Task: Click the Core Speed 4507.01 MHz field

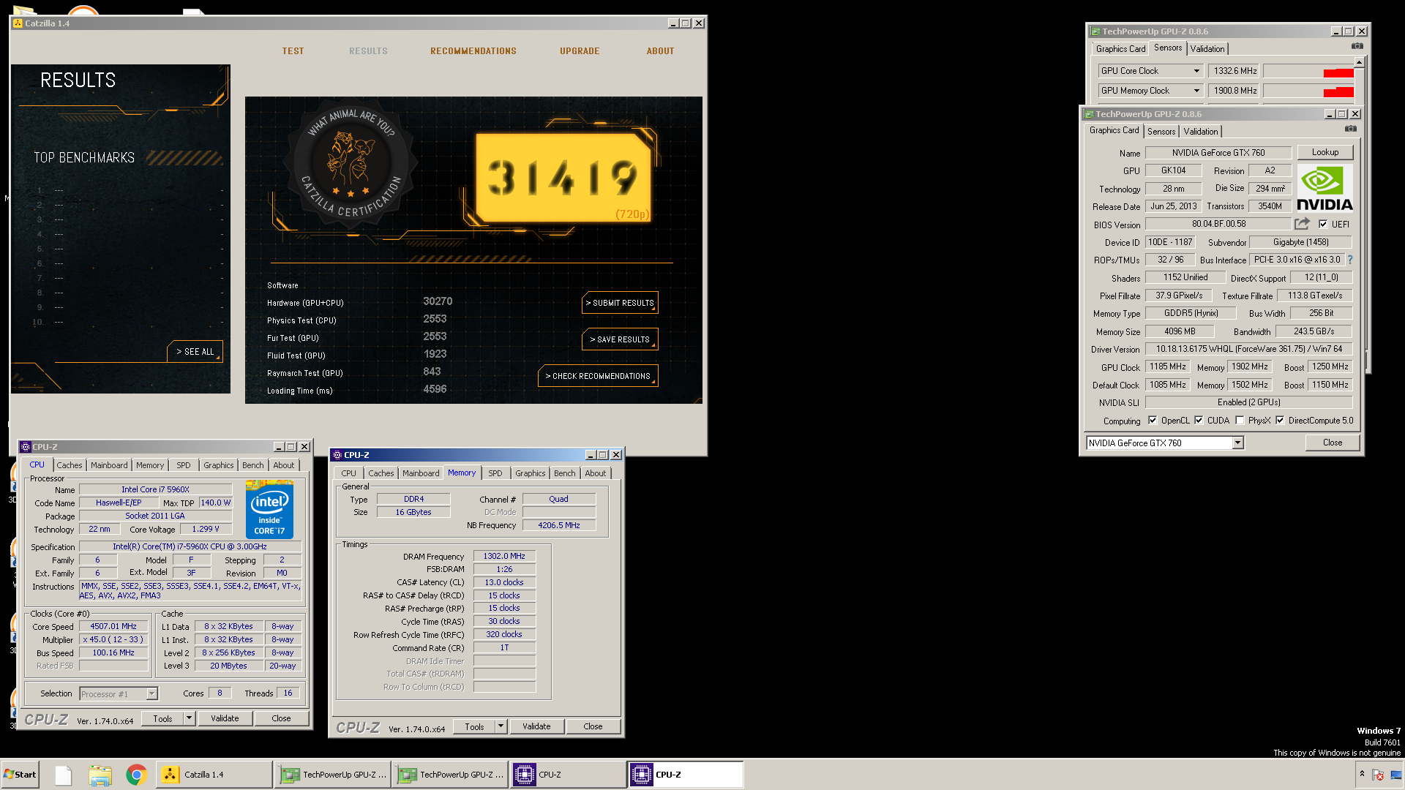Action: tap(113, 627)
